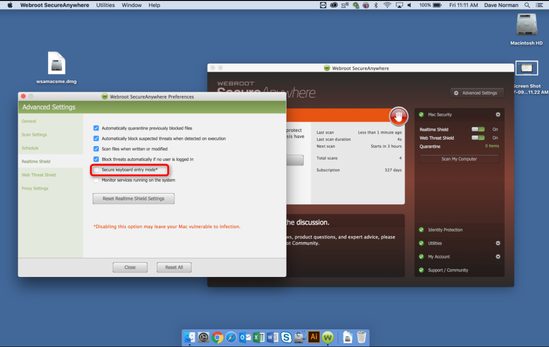The width and height of the screenshot is (549, 347).
Task: Click Scan My Computer button
Action: pyautogui.click(x=459, y=159)
